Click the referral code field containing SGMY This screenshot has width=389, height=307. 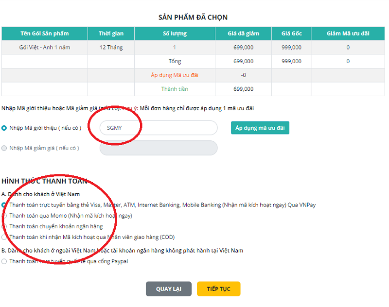pos(158,128)
